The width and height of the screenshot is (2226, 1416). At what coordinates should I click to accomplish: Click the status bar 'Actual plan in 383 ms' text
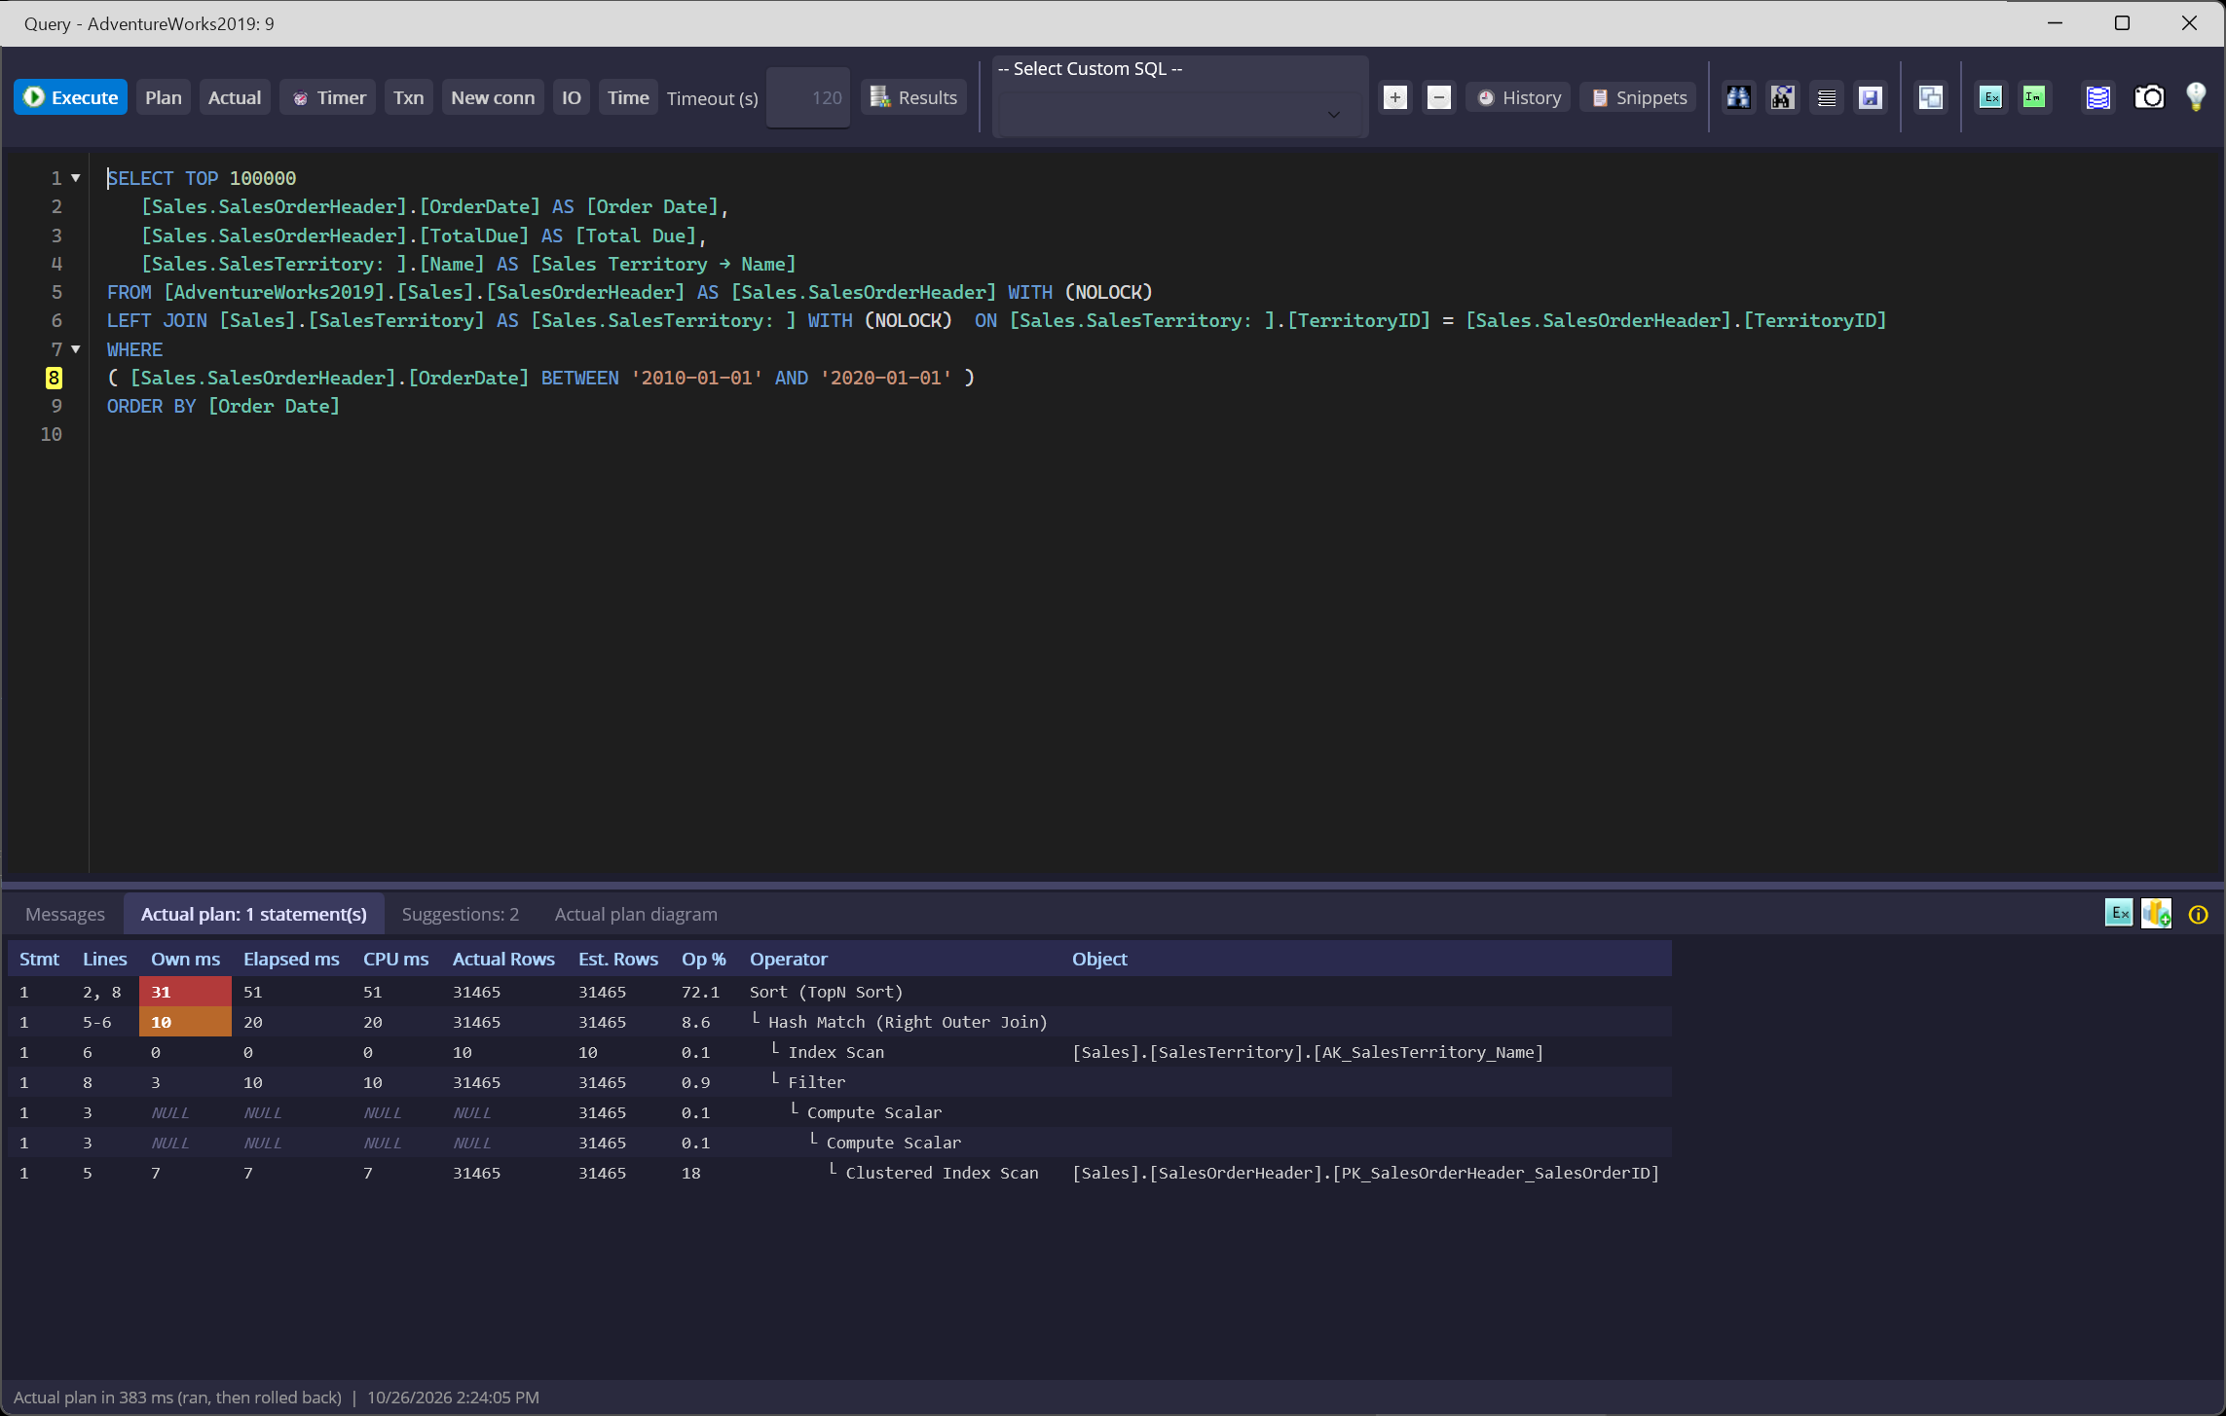pos(177,1398)
